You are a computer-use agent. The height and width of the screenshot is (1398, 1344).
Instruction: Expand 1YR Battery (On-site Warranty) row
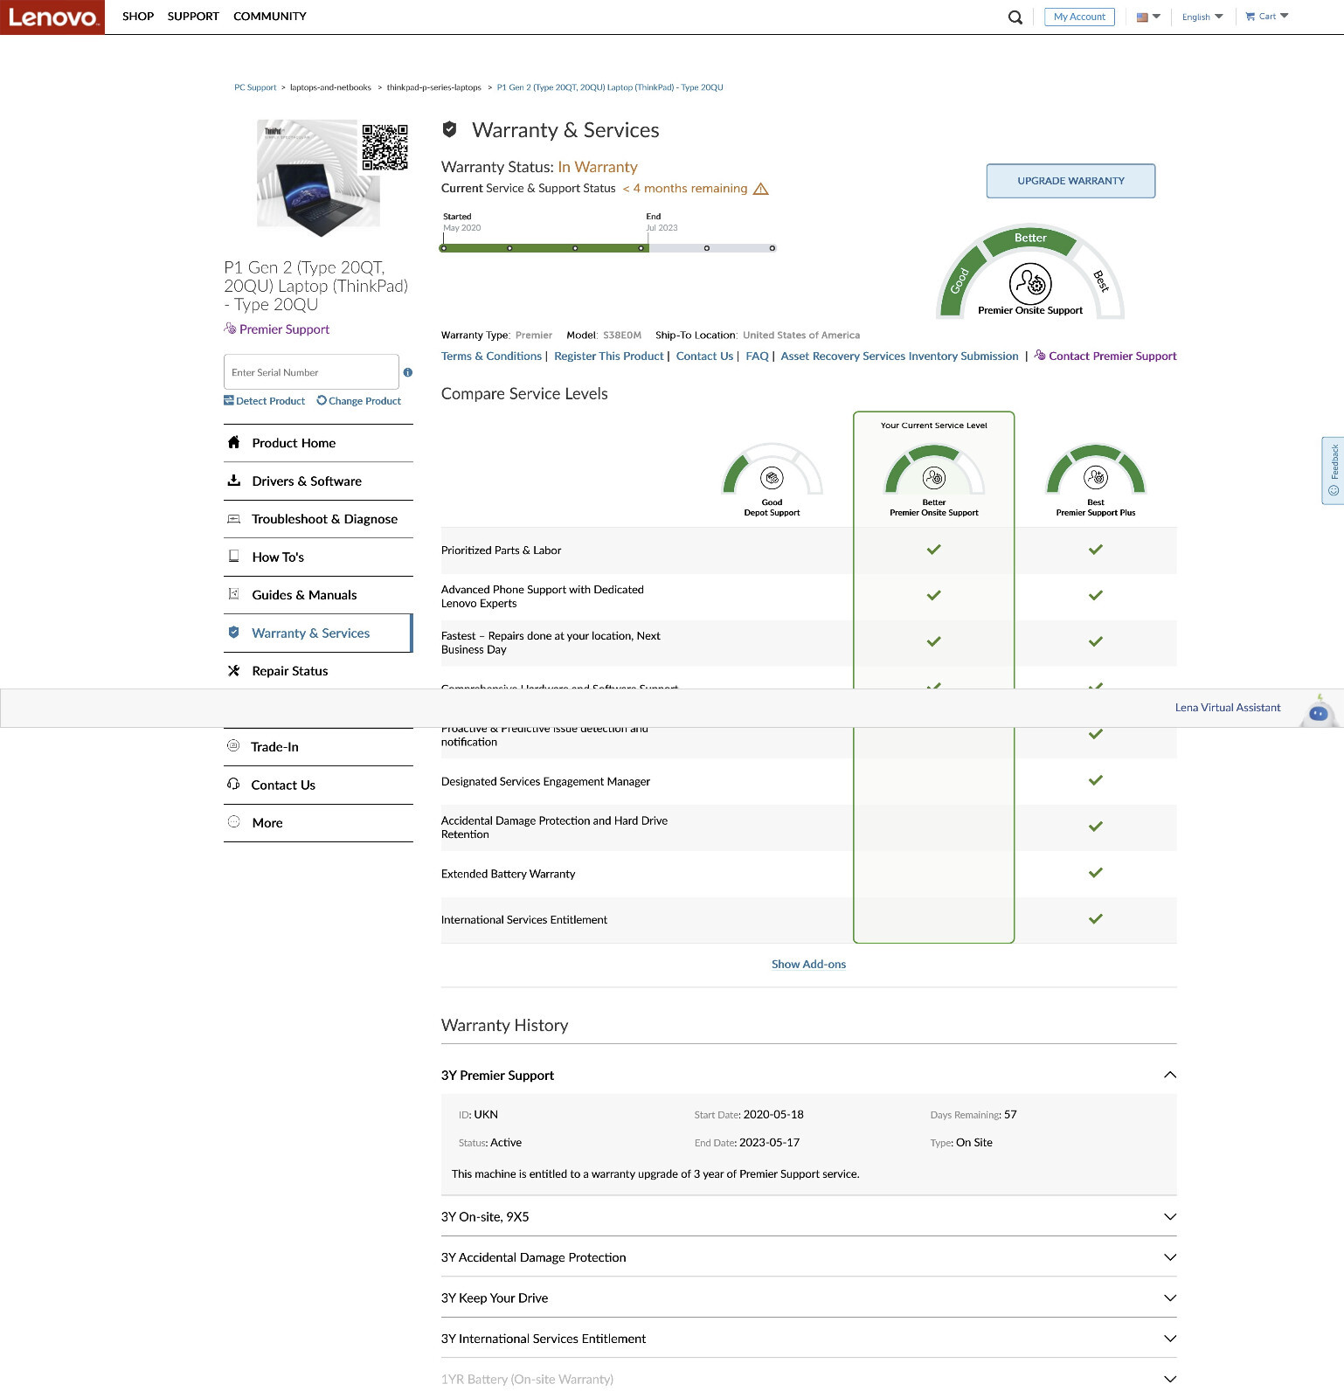pos(808,1380)
